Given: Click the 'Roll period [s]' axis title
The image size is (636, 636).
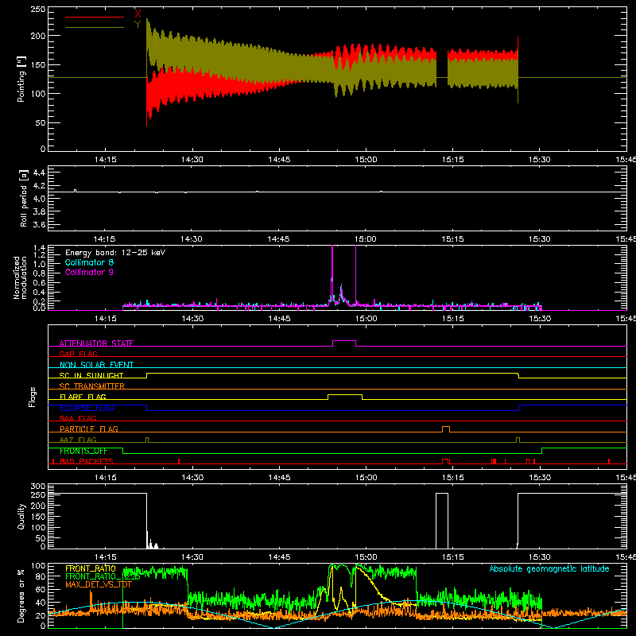Looking at the screenshot, I should 23,198.
